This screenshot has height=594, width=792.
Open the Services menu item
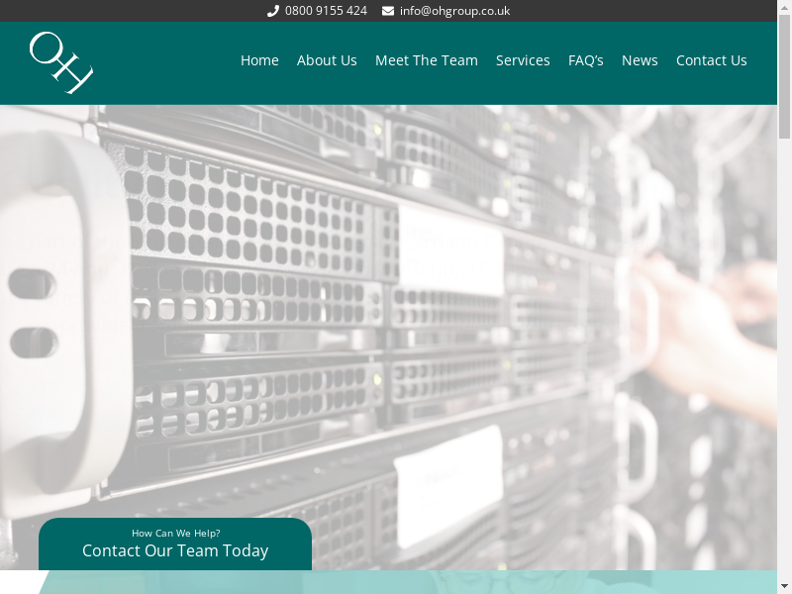(523, 60)
